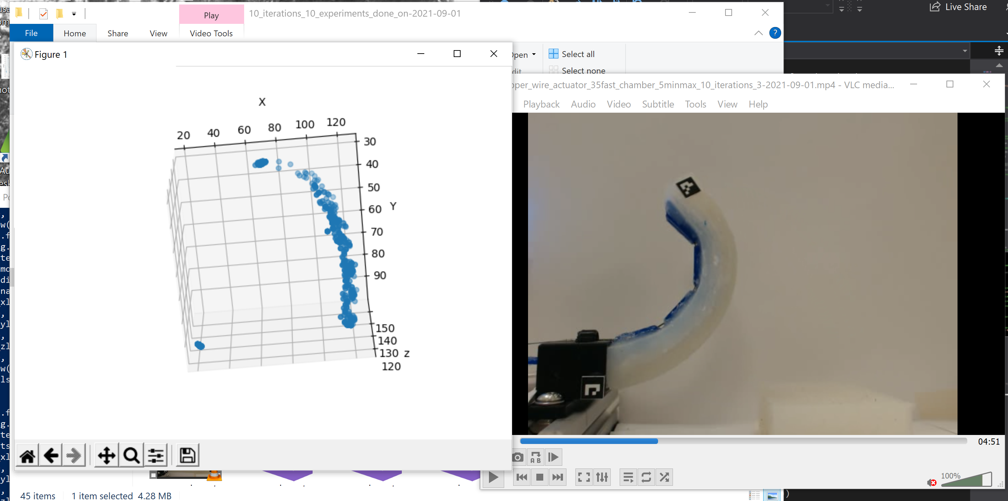Screen dimensions: 1008x501
Task: Go forward to next view in Figure 1
Action: coord(74,456)
